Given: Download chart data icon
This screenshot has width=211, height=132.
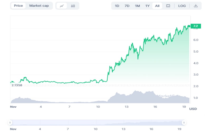Looking at the screenshot, I should click(196, 6).
